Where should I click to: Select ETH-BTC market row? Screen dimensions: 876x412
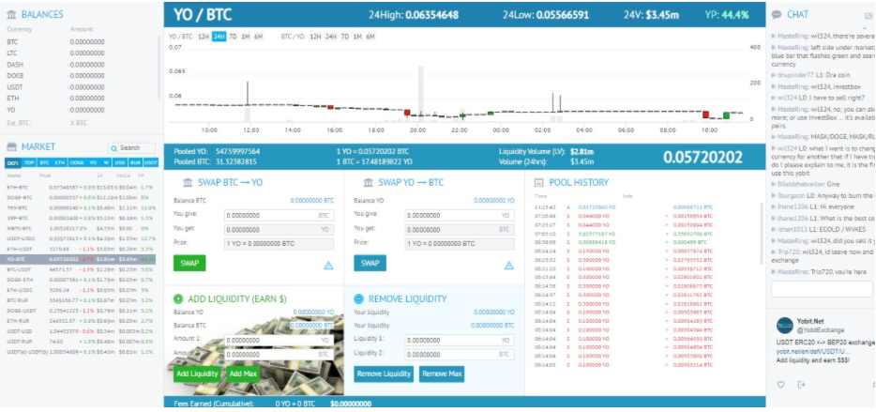click(x=81, y=188)
